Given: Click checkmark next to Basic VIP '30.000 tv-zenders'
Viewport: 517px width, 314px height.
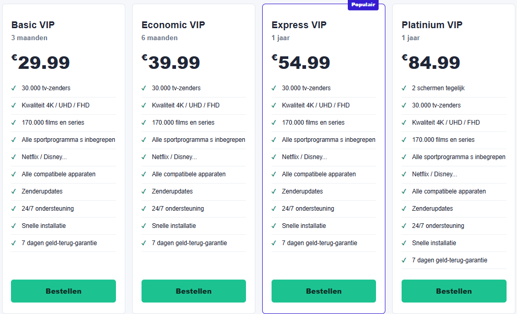Looking at the screenshot, I should click(x=14, y=88).
